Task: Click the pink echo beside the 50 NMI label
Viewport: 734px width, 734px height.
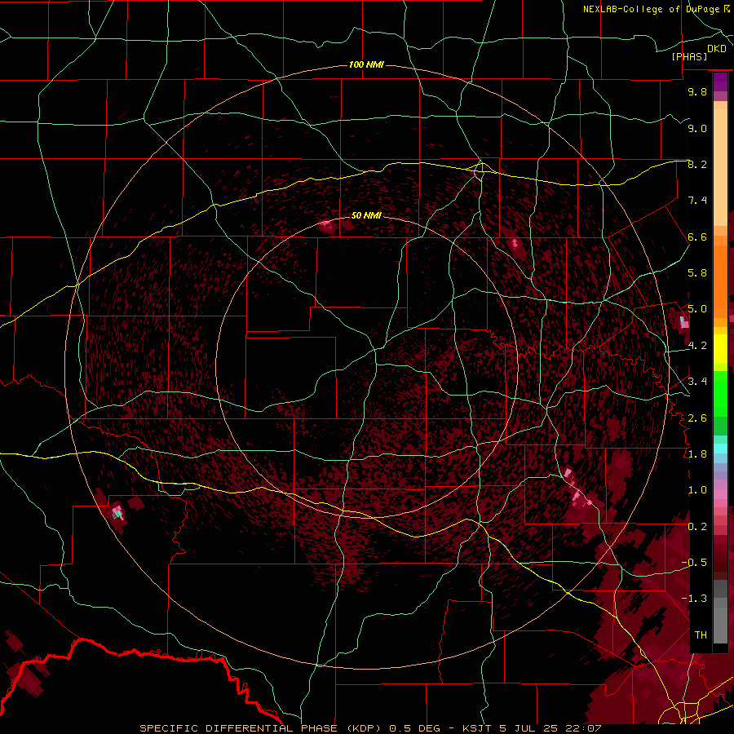Action: tap(327, 226)
